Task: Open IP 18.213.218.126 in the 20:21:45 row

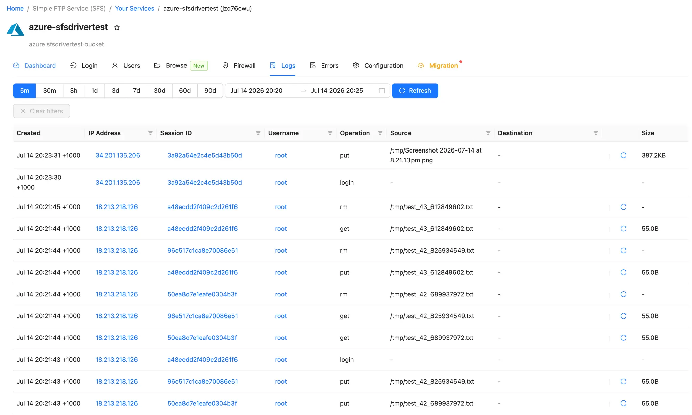Action: click(117, 207)
